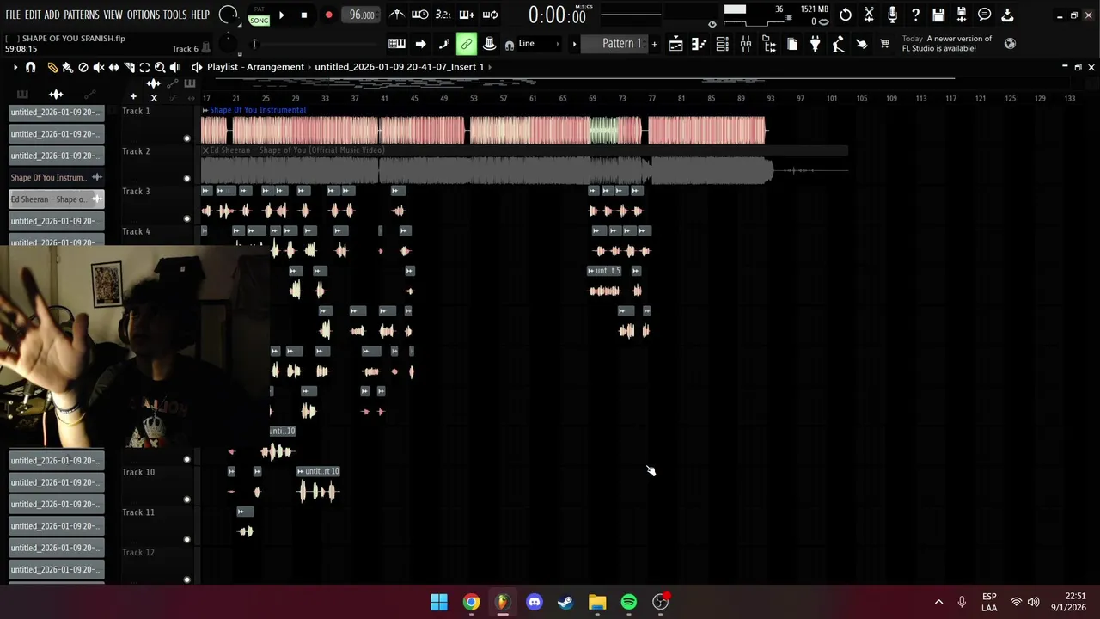Click the one-click audio recording microphone icon
The height and width of the screenshot is (619, 1100).
click(892, 15)
